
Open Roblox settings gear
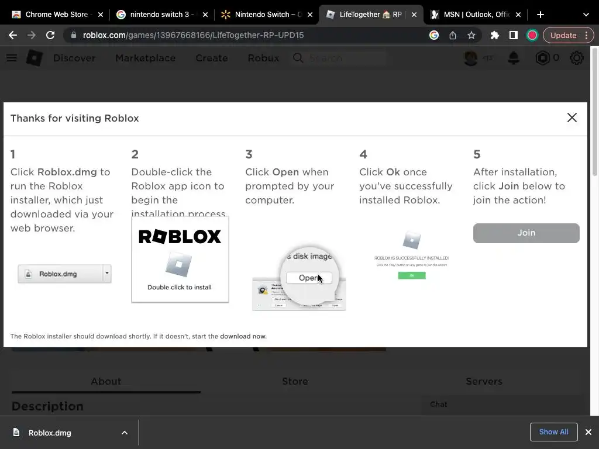[x=576, y=58]
